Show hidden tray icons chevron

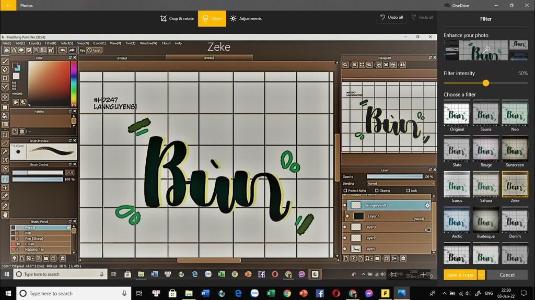point(444,293)
